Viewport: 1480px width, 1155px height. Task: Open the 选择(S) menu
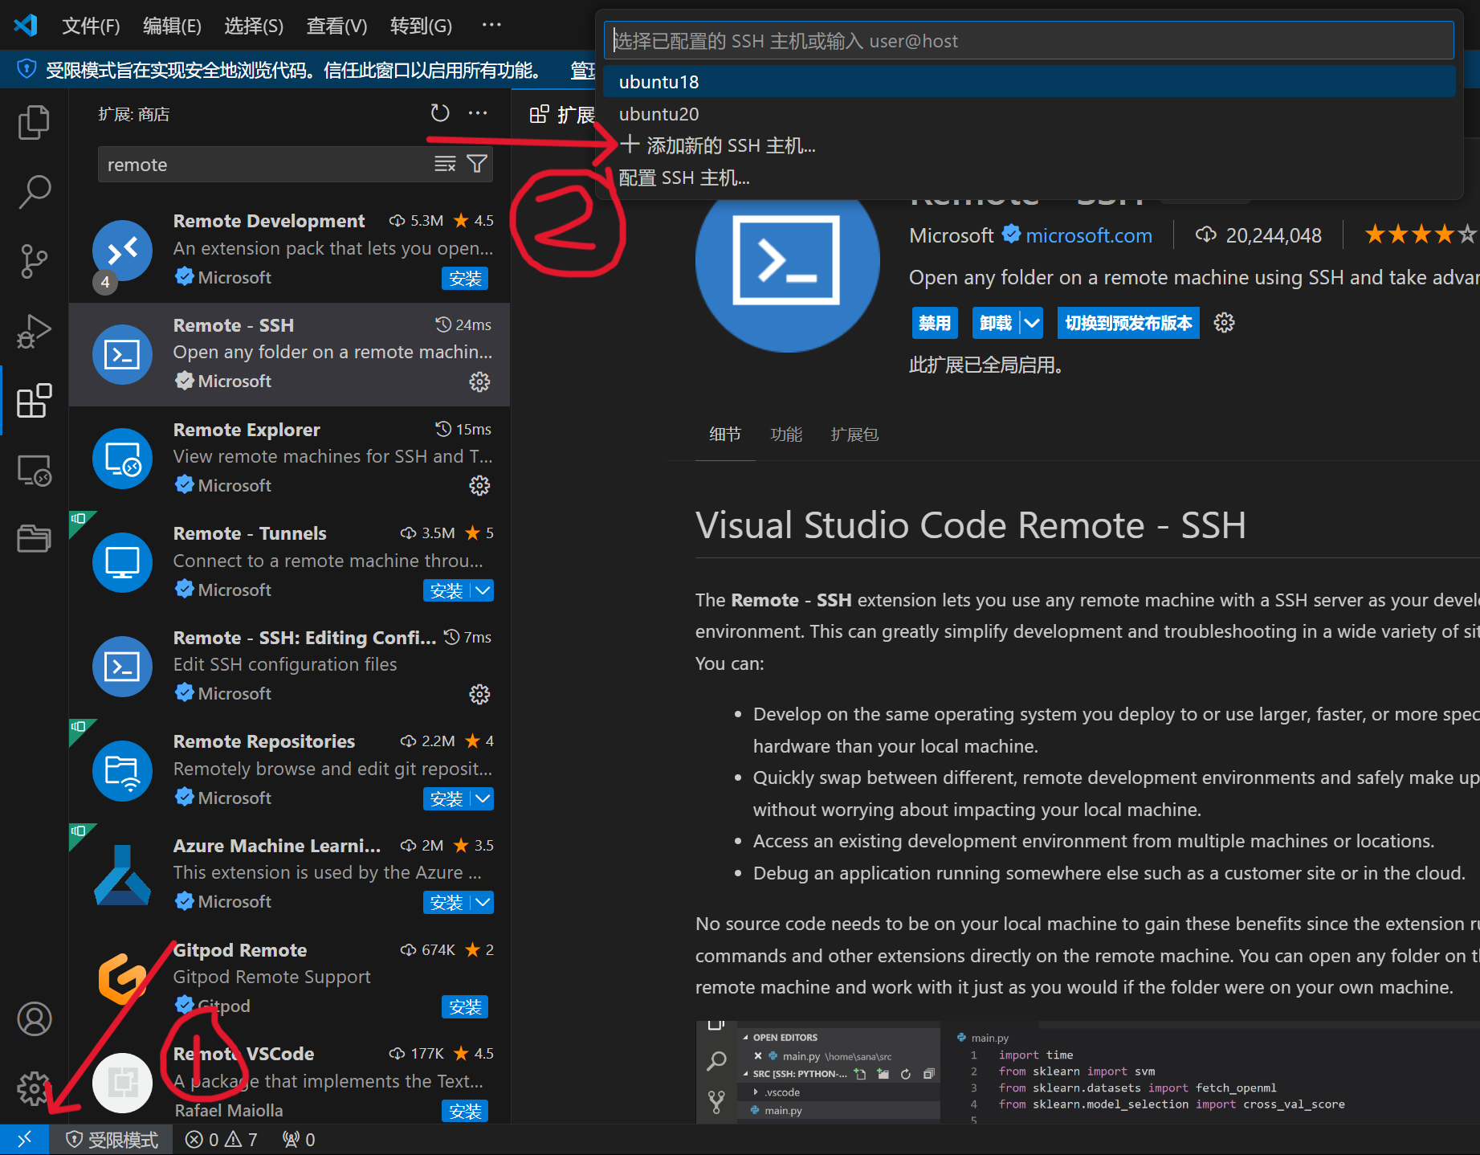point(254,26)
